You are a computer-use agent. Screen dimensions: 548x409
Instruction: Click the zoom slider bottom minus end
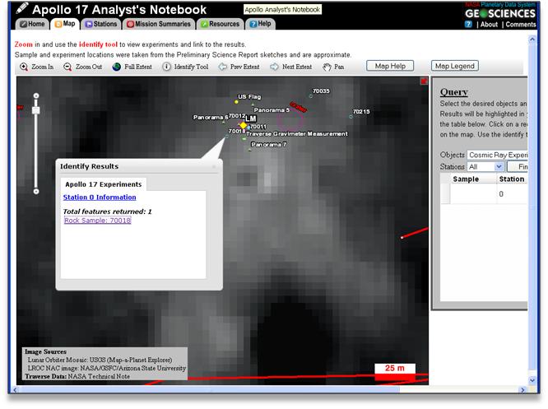(36, 191)
